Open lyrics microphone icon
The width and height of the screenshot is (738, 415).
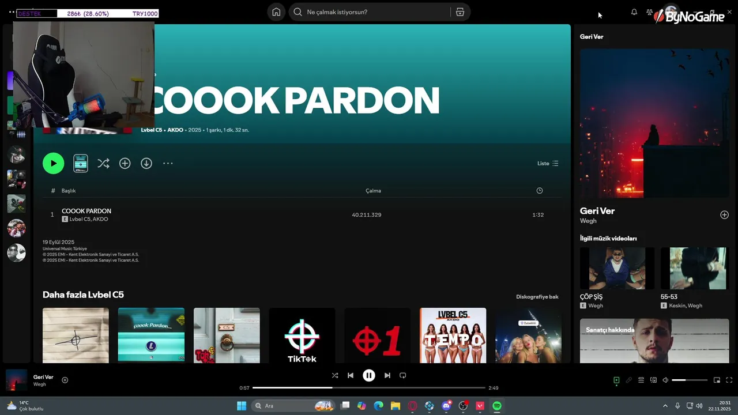coord(629,380)
